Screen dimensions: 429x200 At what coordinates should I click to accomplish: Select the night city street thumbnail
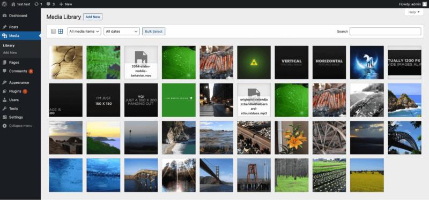pyautogui.click(x=217, y=100)
